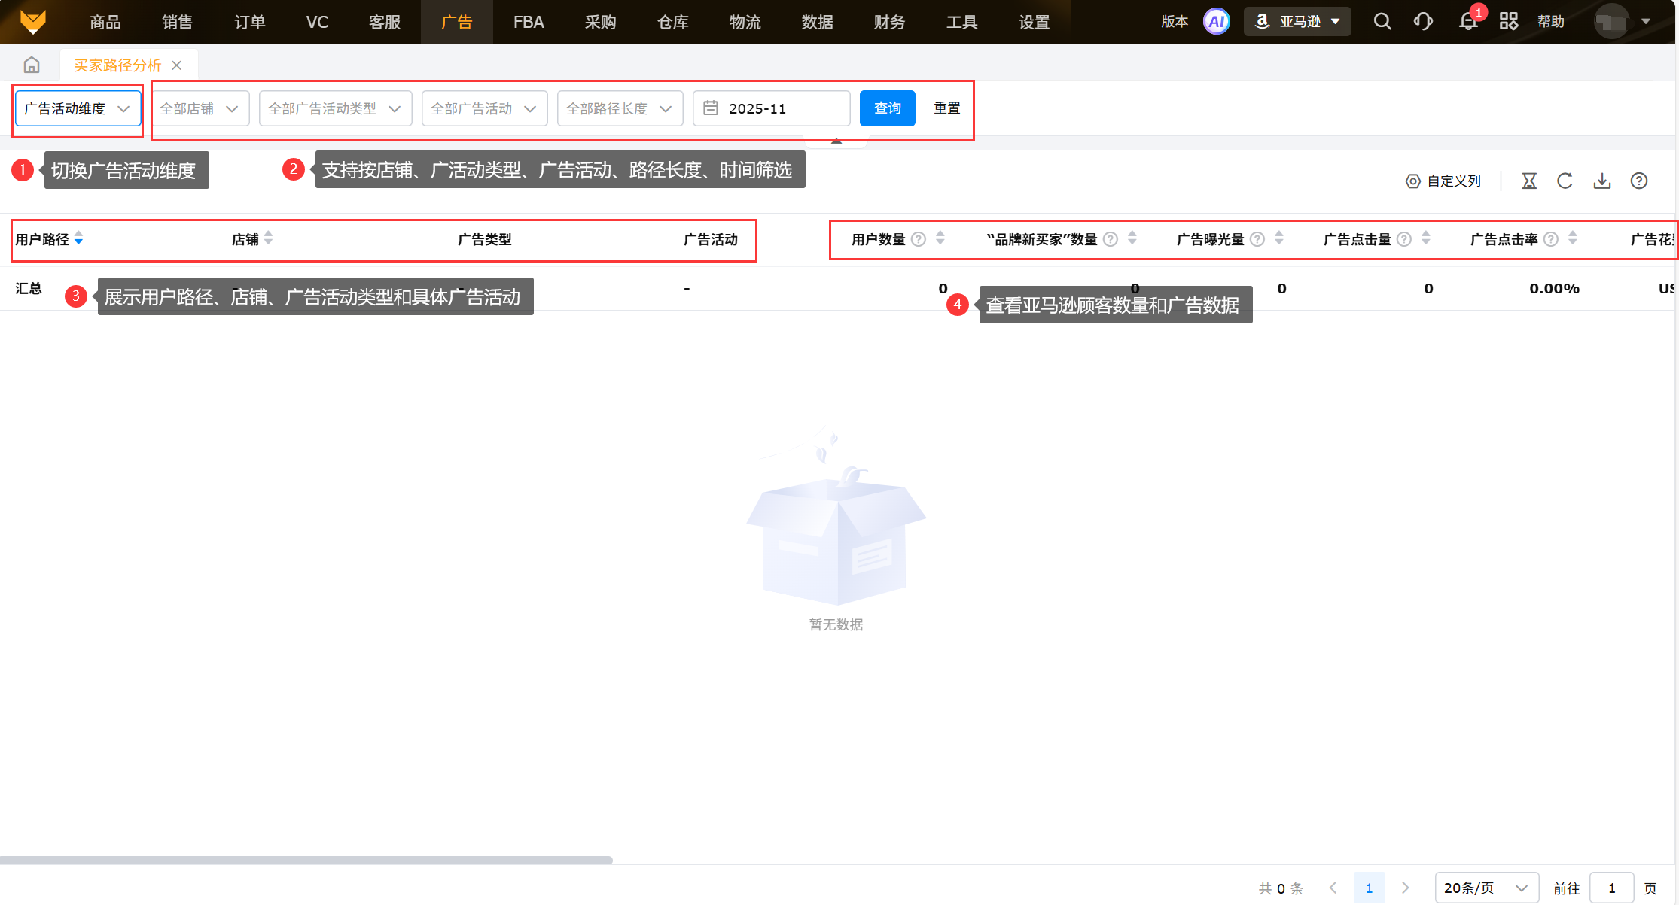Click the horizontal table scrollbar
Screen dimensions: 1679x905
(306, 860)
